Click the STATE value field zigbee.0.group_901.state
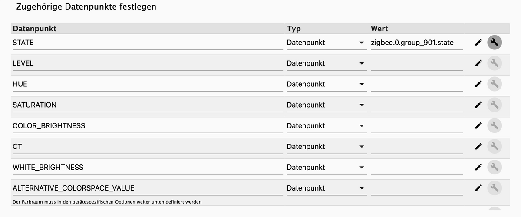This screenshot has height=217, width=521. coord(416,43)
